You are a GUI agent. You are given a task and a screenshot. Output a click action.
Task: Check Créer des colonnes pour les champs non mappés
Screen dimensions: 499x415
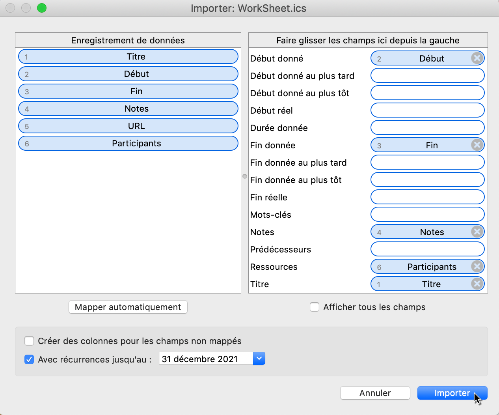pyautogui.click(x=29, y=341)
